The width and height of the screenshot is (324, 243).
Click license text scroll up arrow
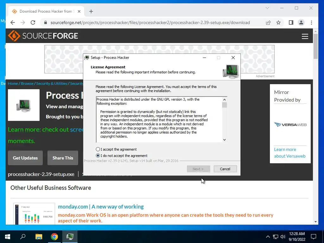(224, 100)
